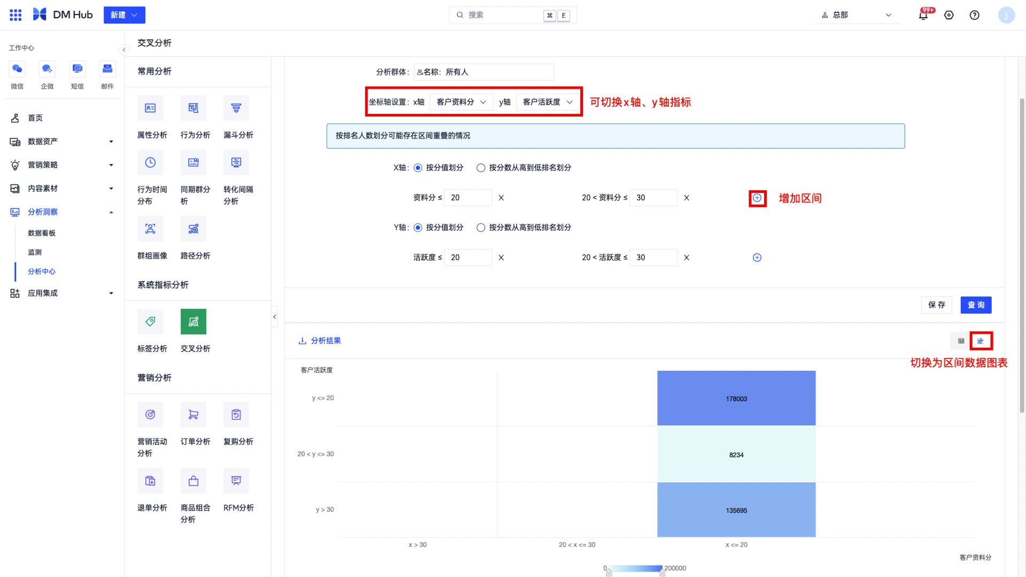
Task: Add an X-axis interval with plus icon
Action: coord(757,198)
